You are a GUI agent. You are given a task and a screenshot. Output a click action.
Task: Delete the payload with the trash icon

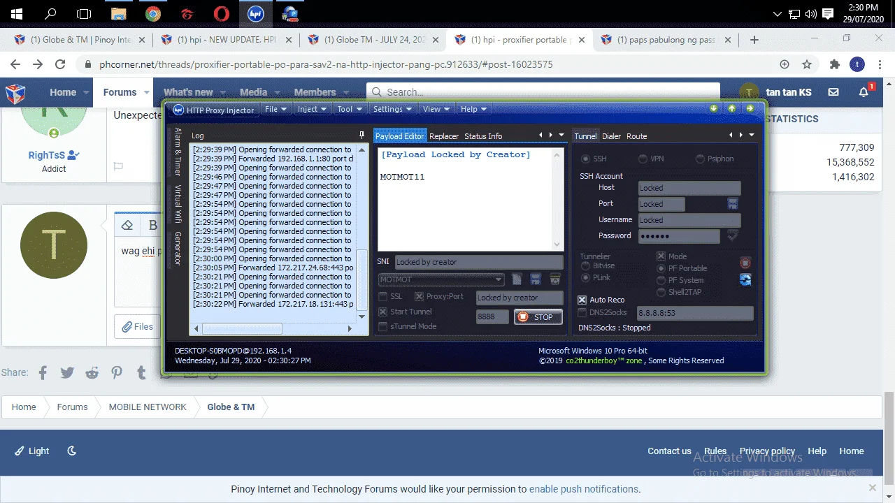[x=555, y=279]
